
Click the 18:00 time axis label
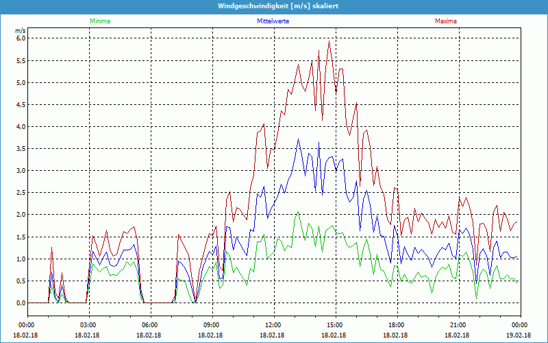click(x=397, y=325)
